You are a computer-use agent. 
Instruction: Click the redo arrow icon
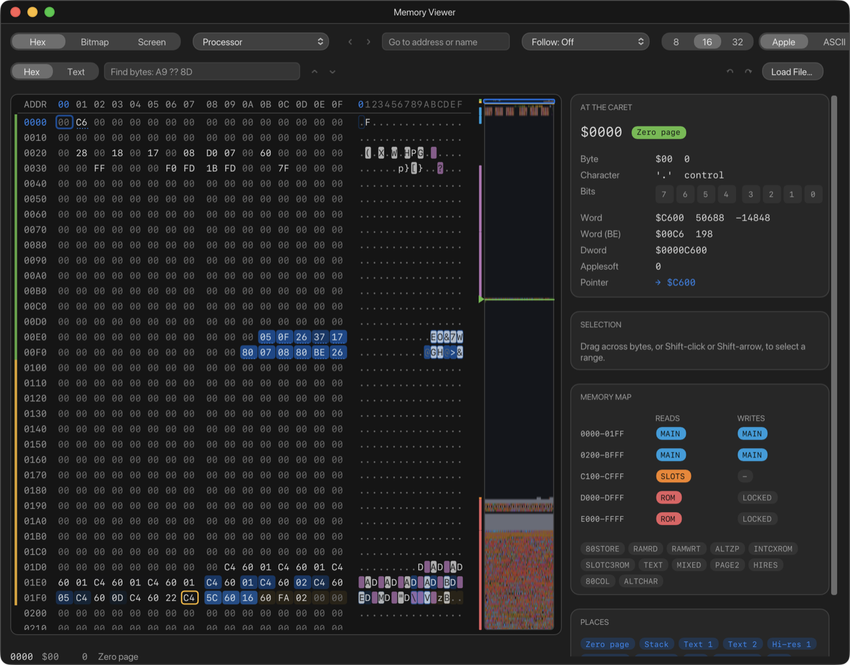point(748,72)
